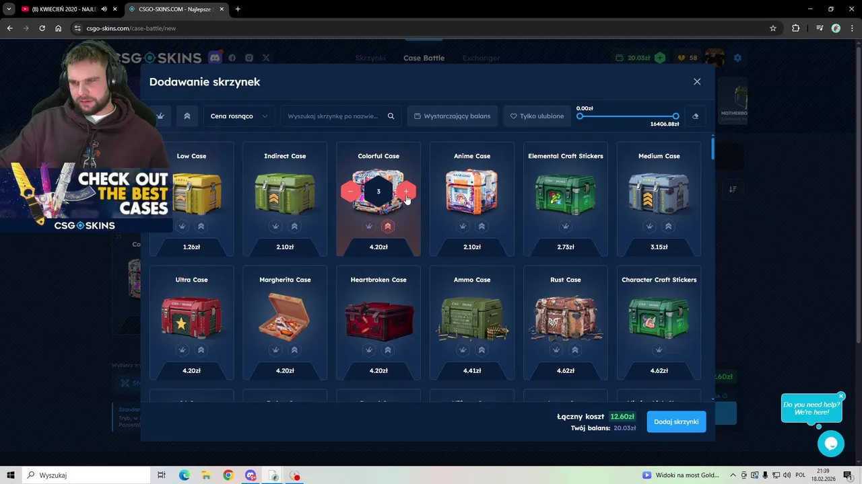Click the browser extensions puzzle icon
862x484 pixels.
(x=795, y=28)
